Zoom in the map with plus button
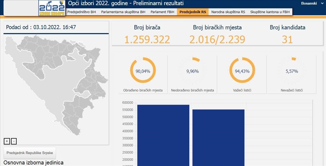Image resolution: width=326 pixels, height=166 pixels. point(6,141)
